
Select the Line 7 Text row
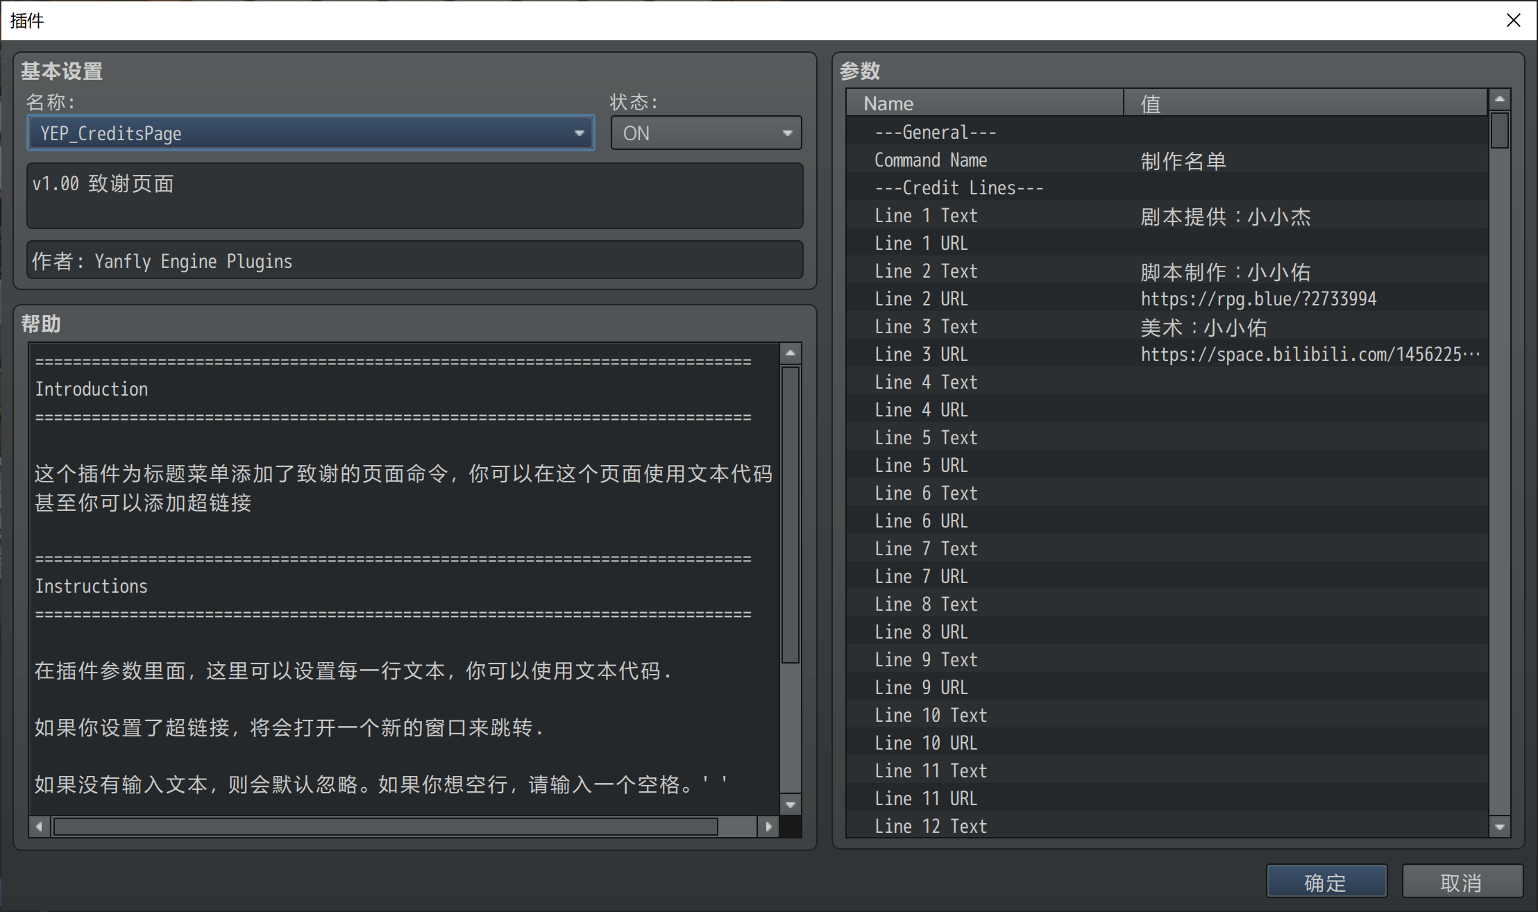click(1167, 548)
